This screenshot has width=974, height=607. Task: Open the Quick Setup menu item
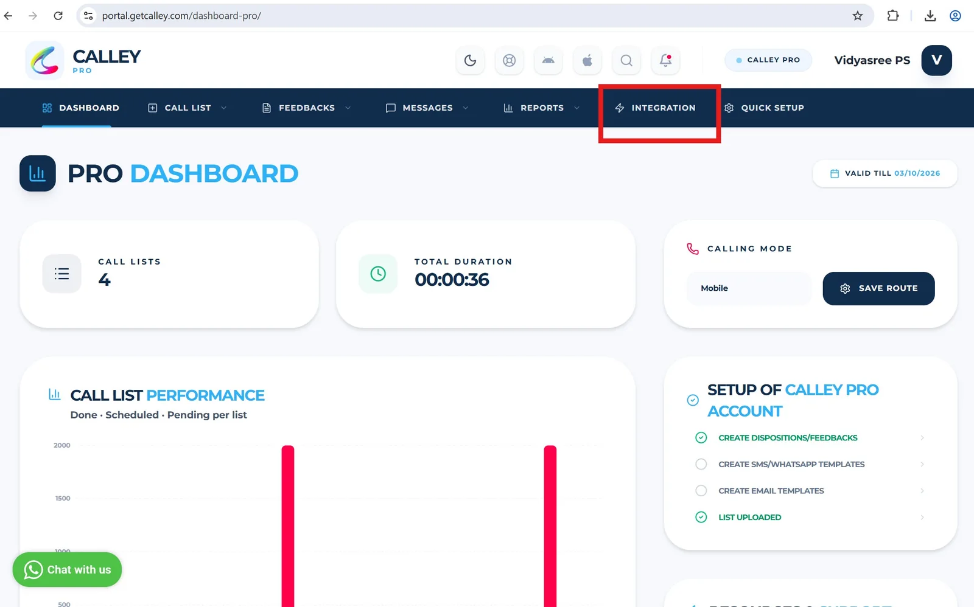(764, 108)
